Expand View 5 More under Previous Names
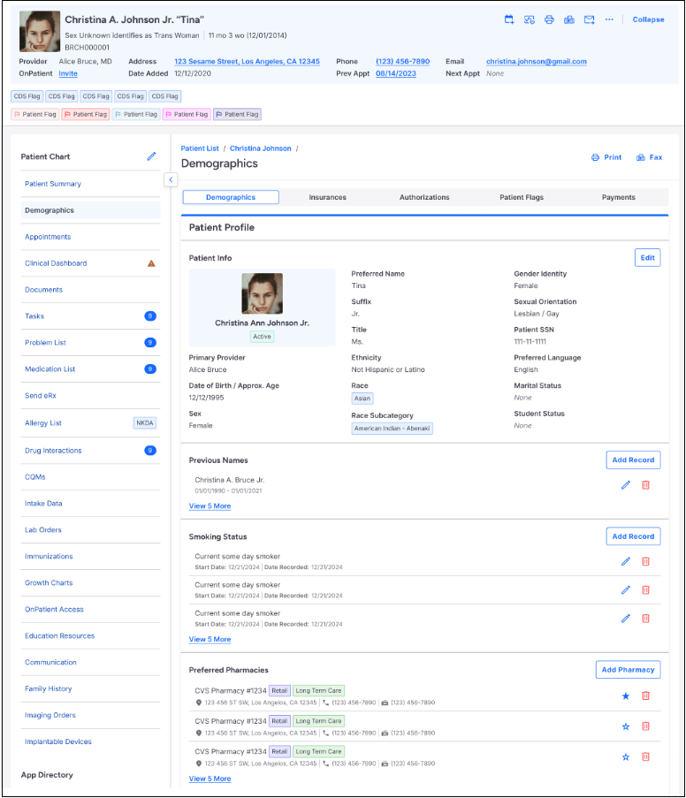The width and height of the screenshot is (686, 798). (x=210, y=505)
